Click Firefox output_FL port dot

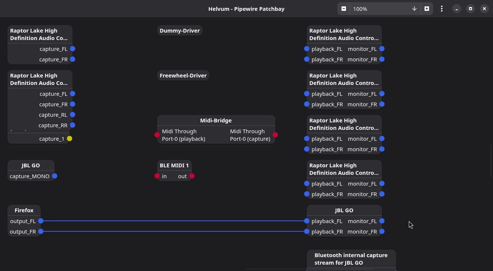coord(41,221)
